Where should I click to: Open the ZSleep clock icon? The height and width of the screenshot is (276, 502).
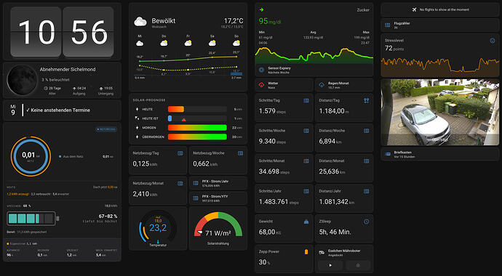366,222
